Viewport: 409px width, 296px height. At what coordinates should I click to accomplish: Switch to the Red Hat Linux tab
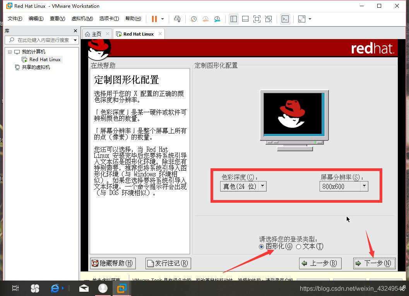139,34
